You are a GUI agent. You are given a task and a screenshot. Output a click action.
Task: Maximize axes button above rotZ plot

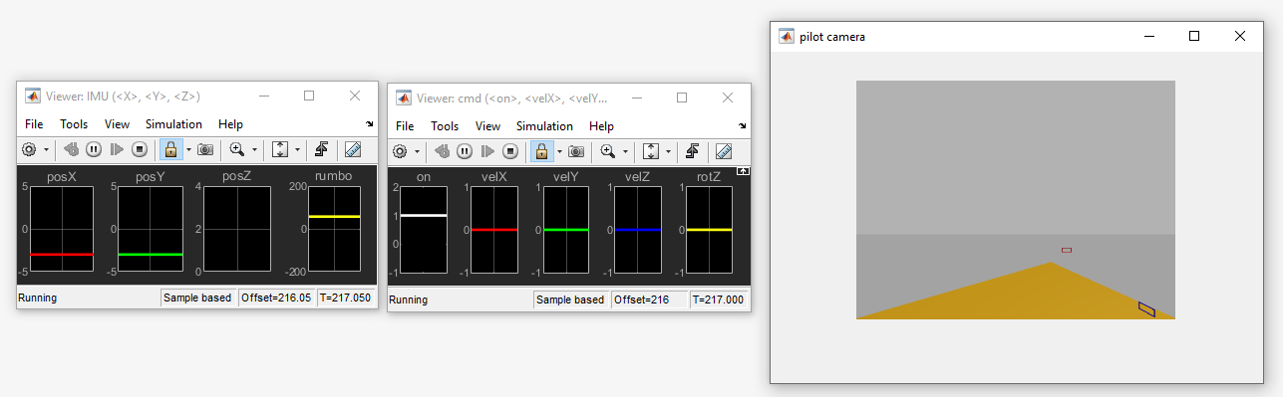click(742, 171)
